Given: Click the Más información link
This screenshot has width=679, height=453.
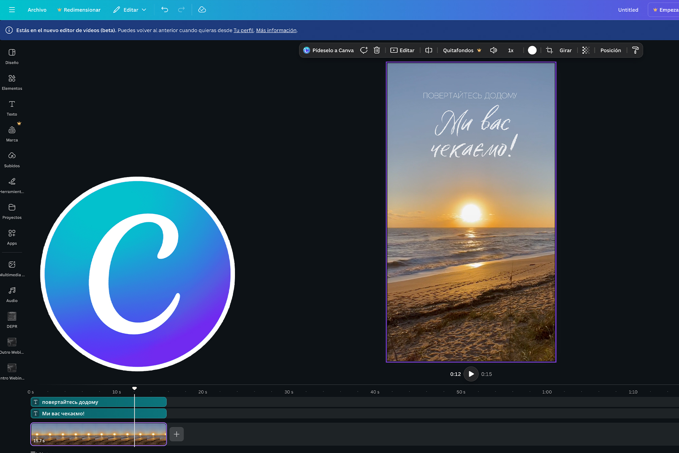Looking at the screenshot, I should [x=276, y=30].
